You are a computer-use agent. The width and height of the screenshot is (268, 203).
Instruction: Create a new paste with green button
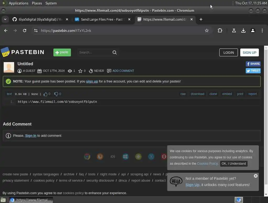[62, 52]
